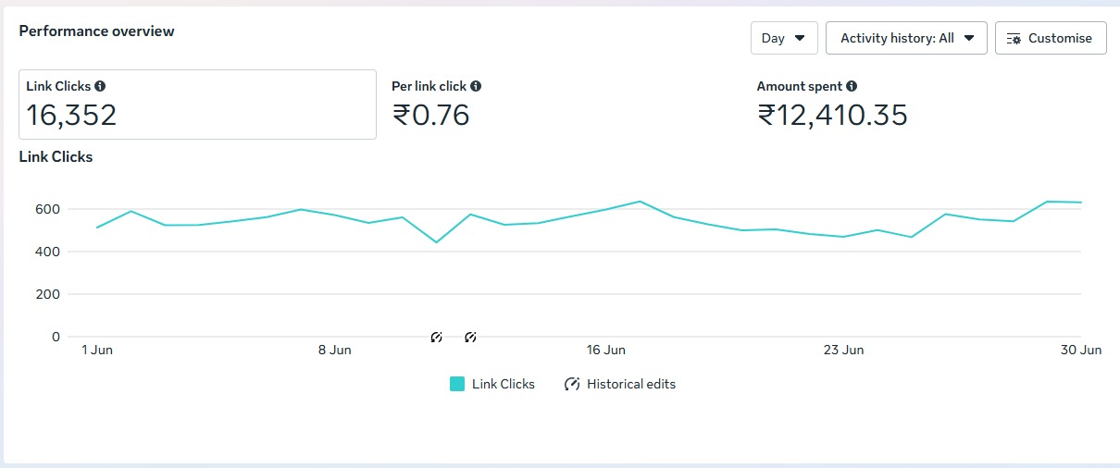Open the Day granularity dropdown
The image size is (1120, 468).
pos(783,38)
